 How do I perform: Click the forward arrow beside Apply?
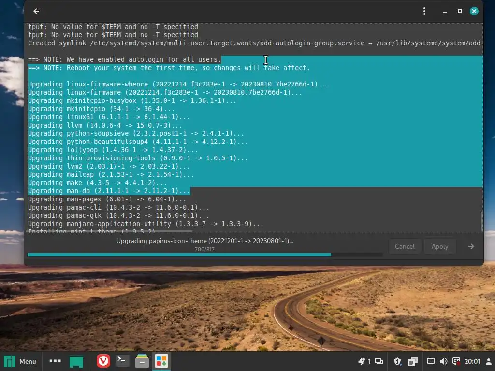pos(471,246)
